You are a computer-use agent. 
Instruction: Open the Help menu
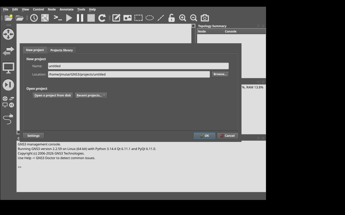tap(92, 9)
